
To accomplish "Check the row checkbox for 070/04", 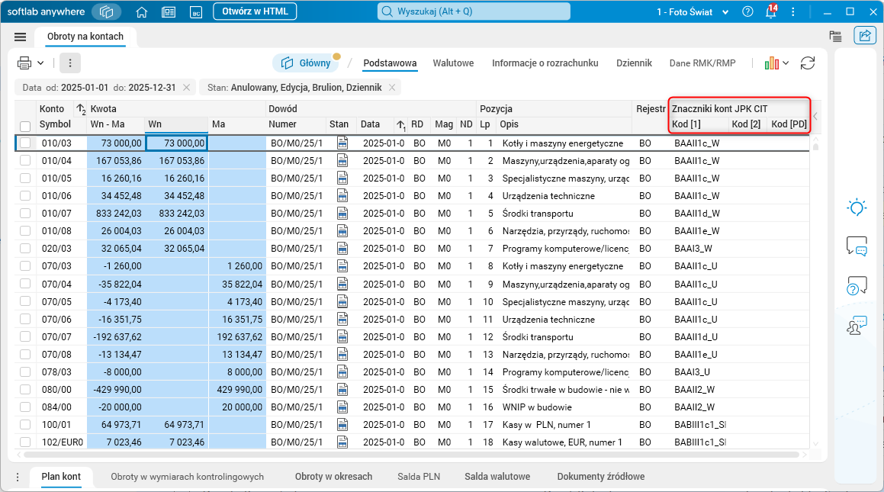I will (25, 284).
